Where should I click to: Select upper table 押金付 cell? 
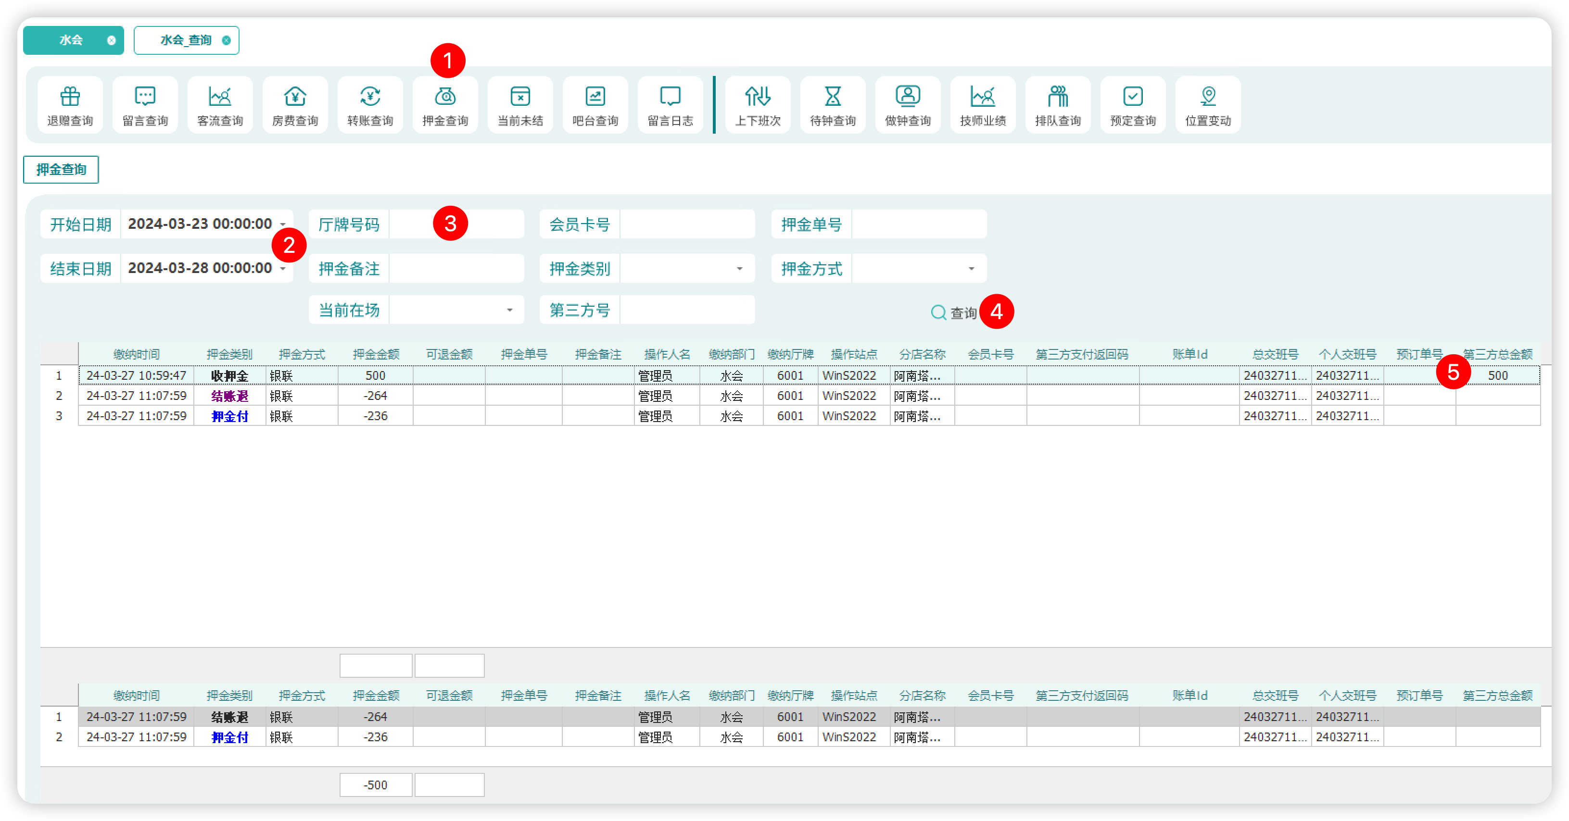tap(229, 416)
